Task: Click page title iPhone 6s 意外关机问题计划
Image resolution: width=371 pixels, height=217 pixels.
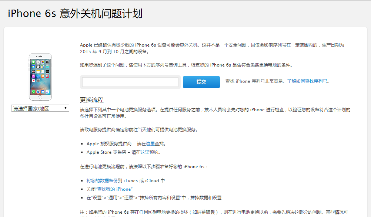Action: [x=75, y=13]
